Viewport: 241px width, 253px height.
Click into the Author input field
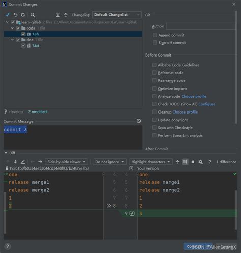pyautogui.click(x=201, y=26)
